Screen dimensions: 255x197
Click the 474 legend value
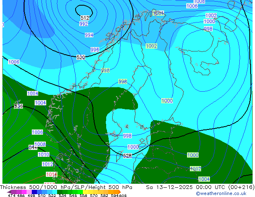12,195
